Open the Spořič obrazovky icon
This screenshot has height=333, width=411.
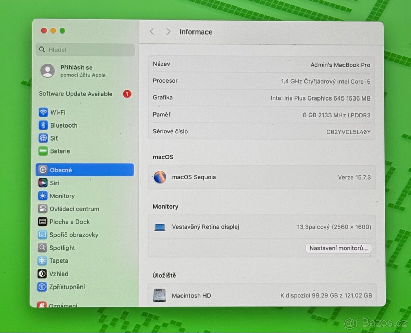tap(42, 235)
